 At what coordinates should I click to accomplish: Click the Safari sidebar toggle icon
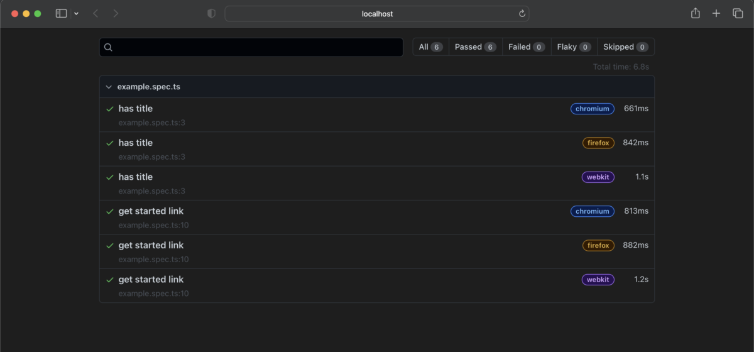pos(61,13)
